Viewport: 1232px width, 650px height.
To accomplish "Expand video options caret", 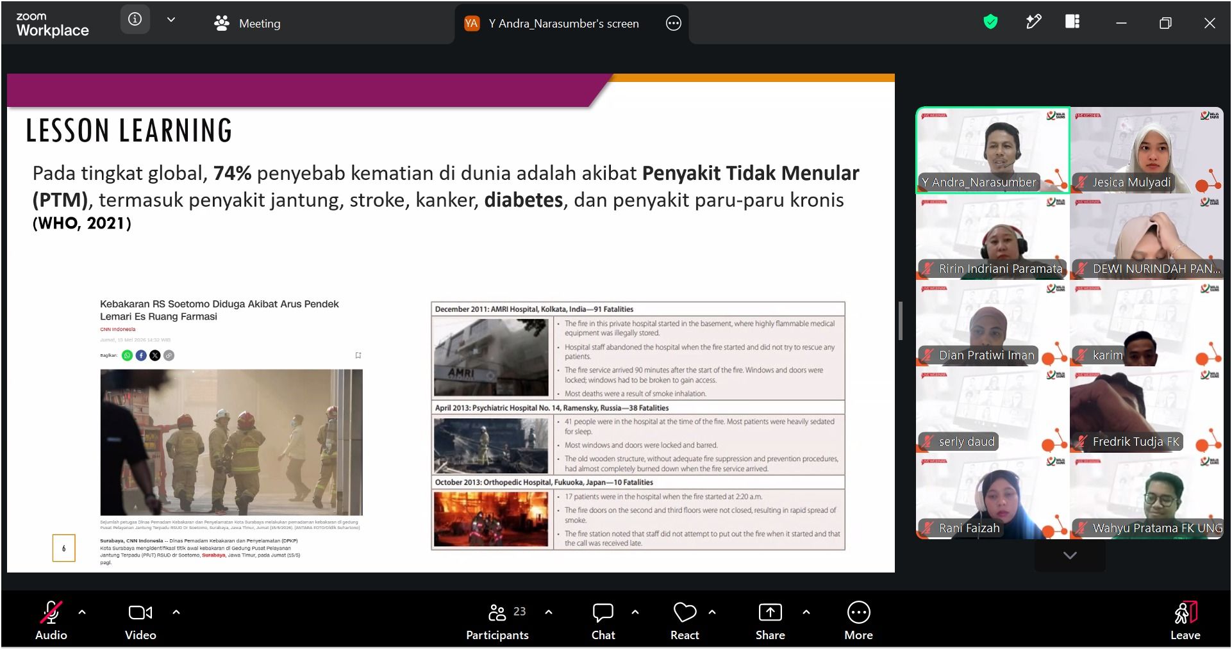I will click(176, 612).
